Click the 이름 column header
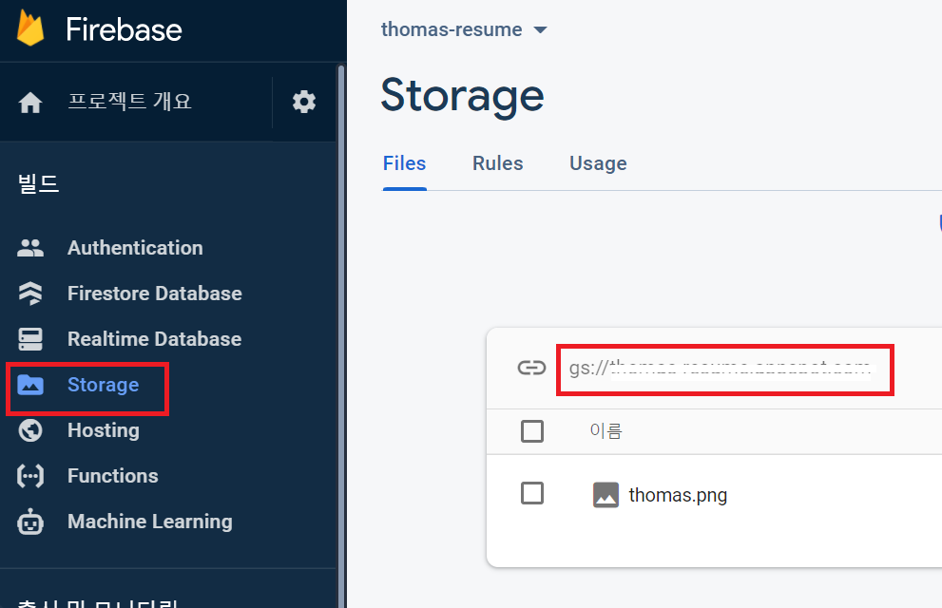942x608 pixels. [x=606, y=431]
